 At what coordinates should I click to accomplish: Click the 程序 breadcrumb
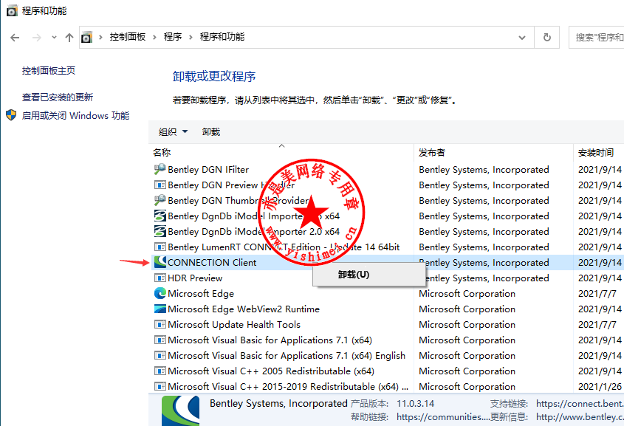[173, 37]
